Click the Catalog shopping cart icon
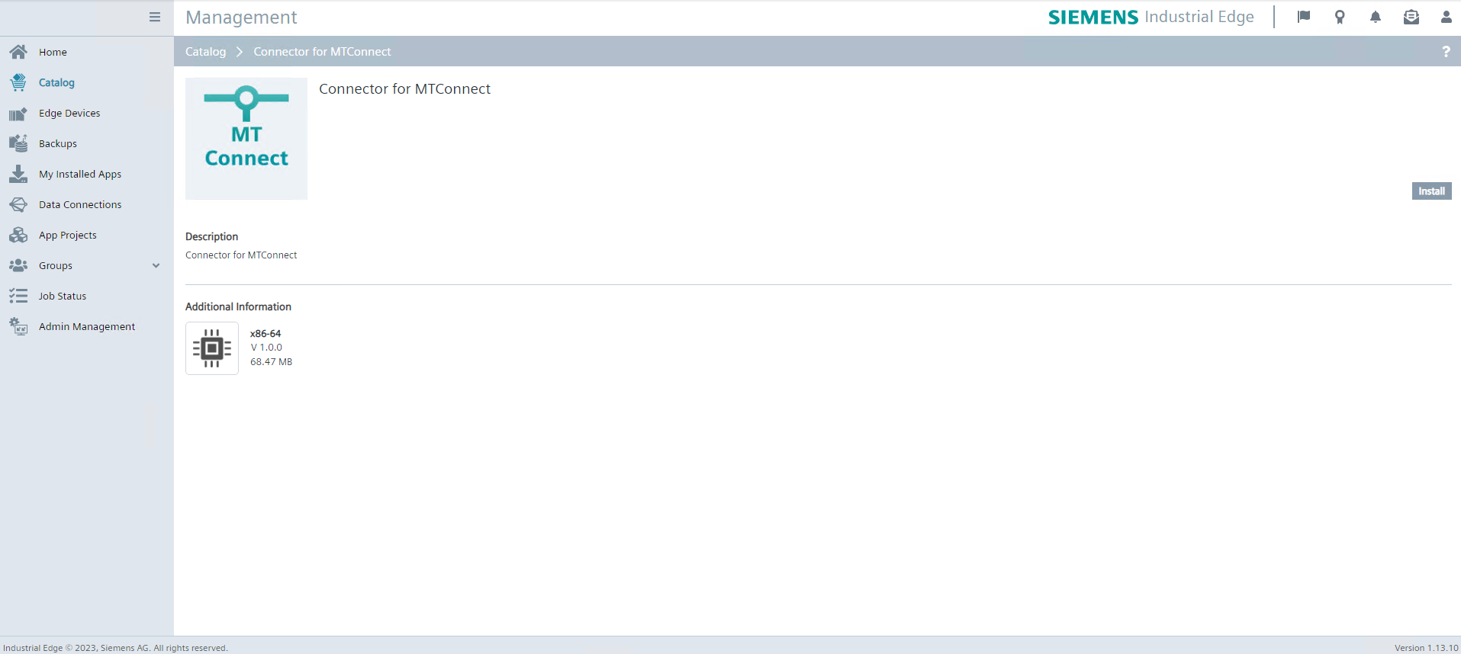This screenshot has height=654, width=1461. [18, 82]
